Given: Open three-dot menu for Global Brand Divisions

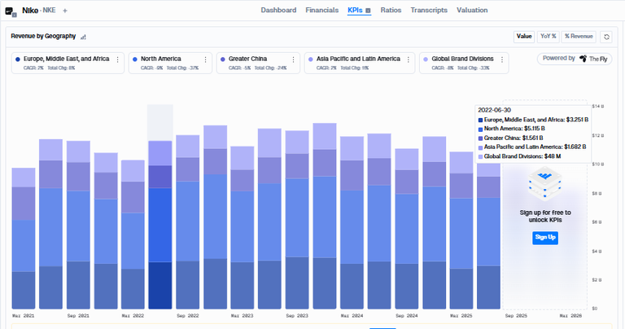Looking at the screenshot, I should pos(502,59).
